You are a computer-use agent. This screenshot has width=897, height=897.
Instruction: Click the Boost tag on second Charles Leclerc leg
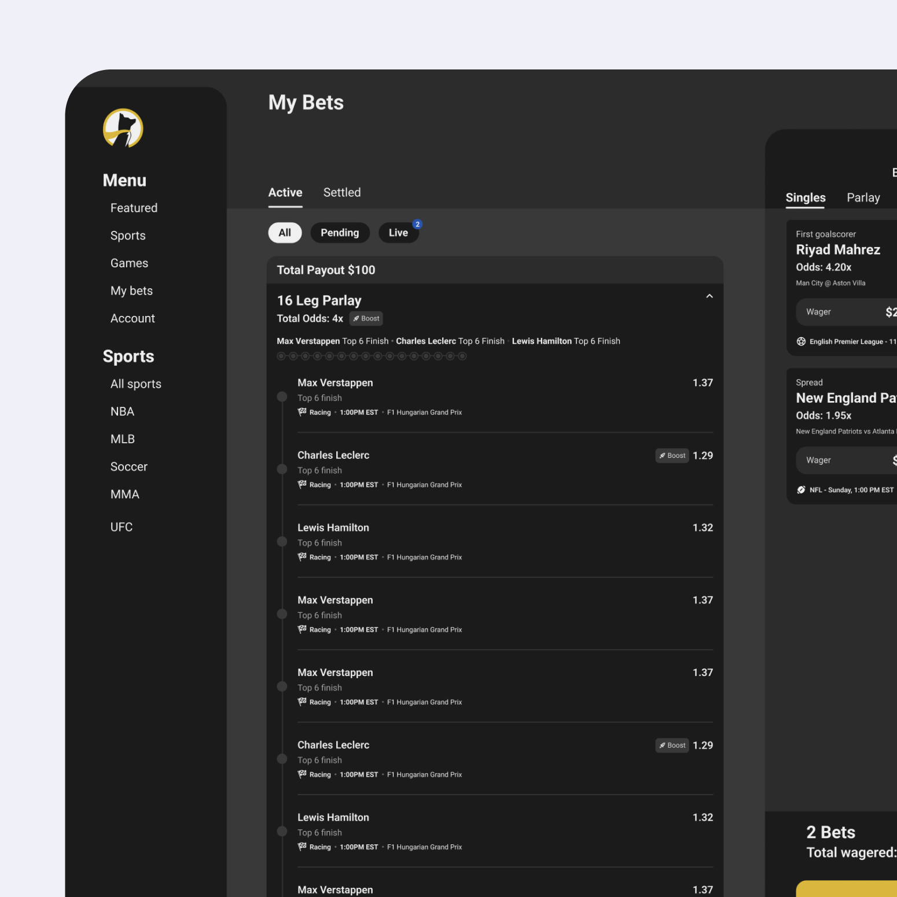point(672,745)
